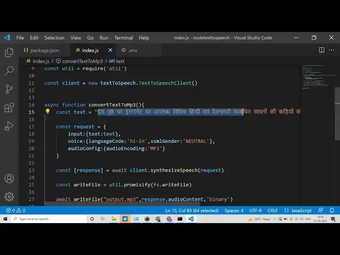Click 'NEUTRAL' string in line 19
Viewport: 340px width, 255px height.
[x=196, y=141]
